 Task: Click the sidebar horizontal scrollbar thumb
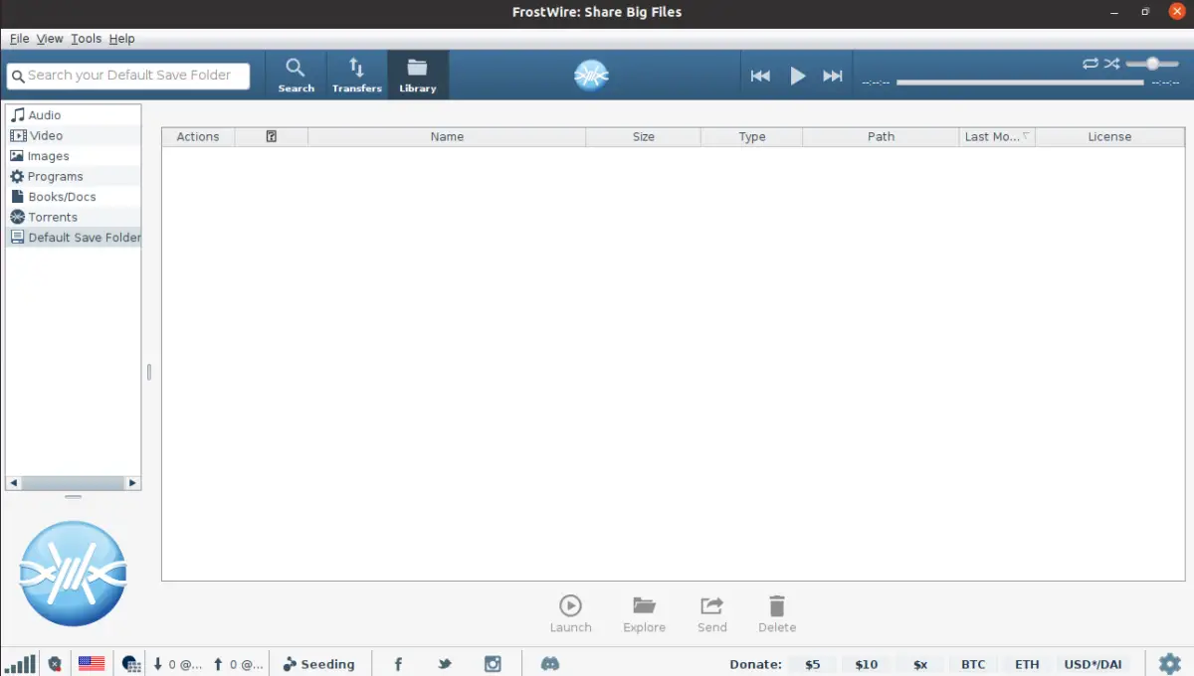72,483
